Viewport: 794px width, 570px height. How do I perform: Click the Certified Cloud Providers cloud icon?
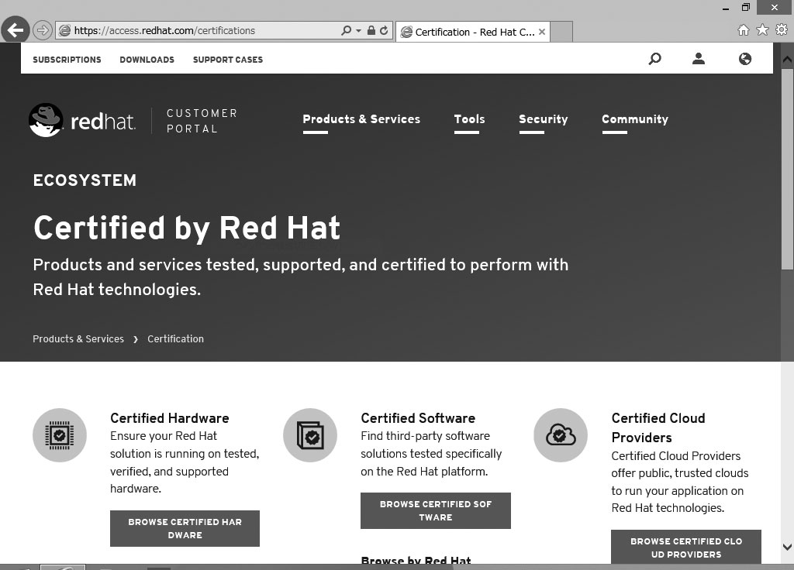tap(561, 435)
